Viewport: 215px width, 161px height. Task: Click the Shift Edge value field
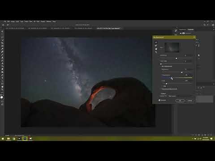[x=188, y=55]
